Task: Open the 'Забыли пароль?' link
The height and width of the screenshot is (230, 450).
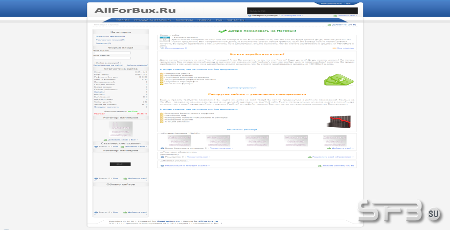Action: point(137,66)
